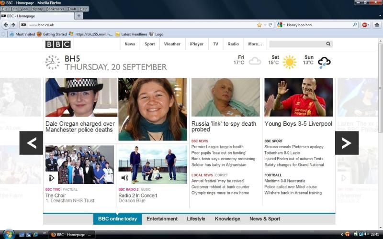Screen dimensions: 383x239
Task: Click the show desktop quick launch icon
Action: click(22, 235)
